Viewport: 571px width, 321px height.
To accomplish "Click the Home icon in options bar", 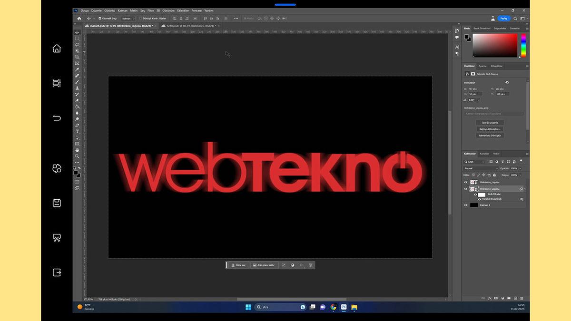I will 79,19.
